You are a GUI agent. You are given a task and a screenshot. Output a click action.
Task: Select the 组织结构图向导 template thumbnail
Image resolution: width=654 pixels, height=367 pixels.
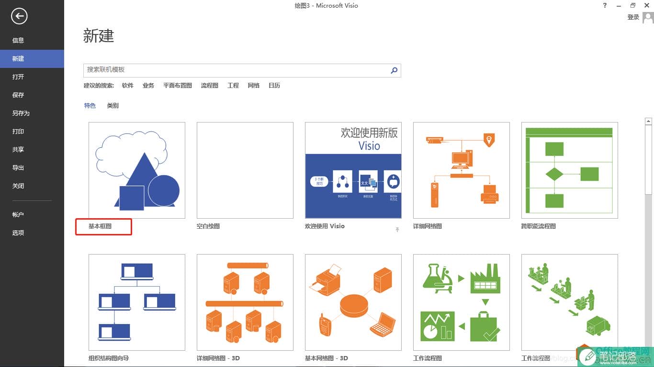[137, 302]
